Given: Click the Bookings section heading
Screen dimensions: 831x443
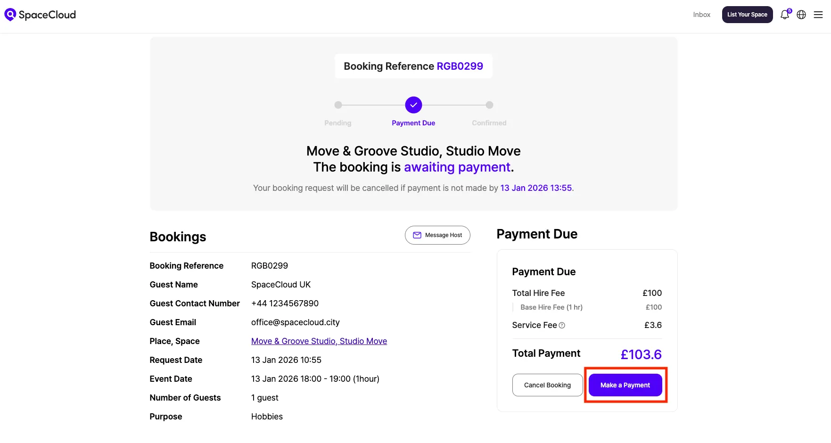Looking at the screenshot, I should click(178, 237).
